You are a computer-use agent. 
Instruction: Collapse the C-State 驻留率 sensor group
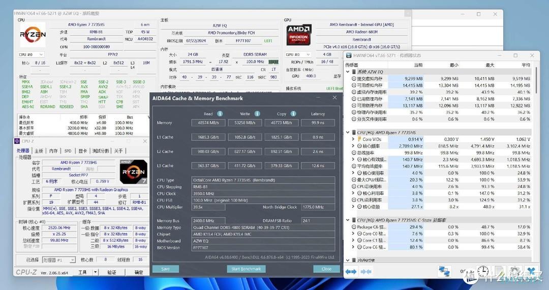coord(348,220)
